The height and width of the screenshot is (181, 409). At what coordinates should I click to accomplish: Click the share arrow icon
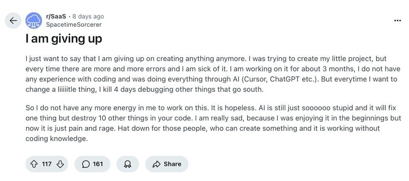click(x=156, y=164)
